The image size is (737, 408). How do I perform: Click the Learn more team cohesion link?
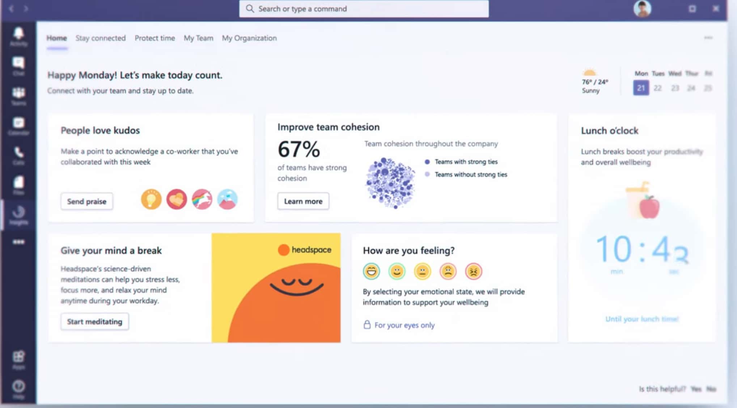pyautogui.click(x=303, y=201)
